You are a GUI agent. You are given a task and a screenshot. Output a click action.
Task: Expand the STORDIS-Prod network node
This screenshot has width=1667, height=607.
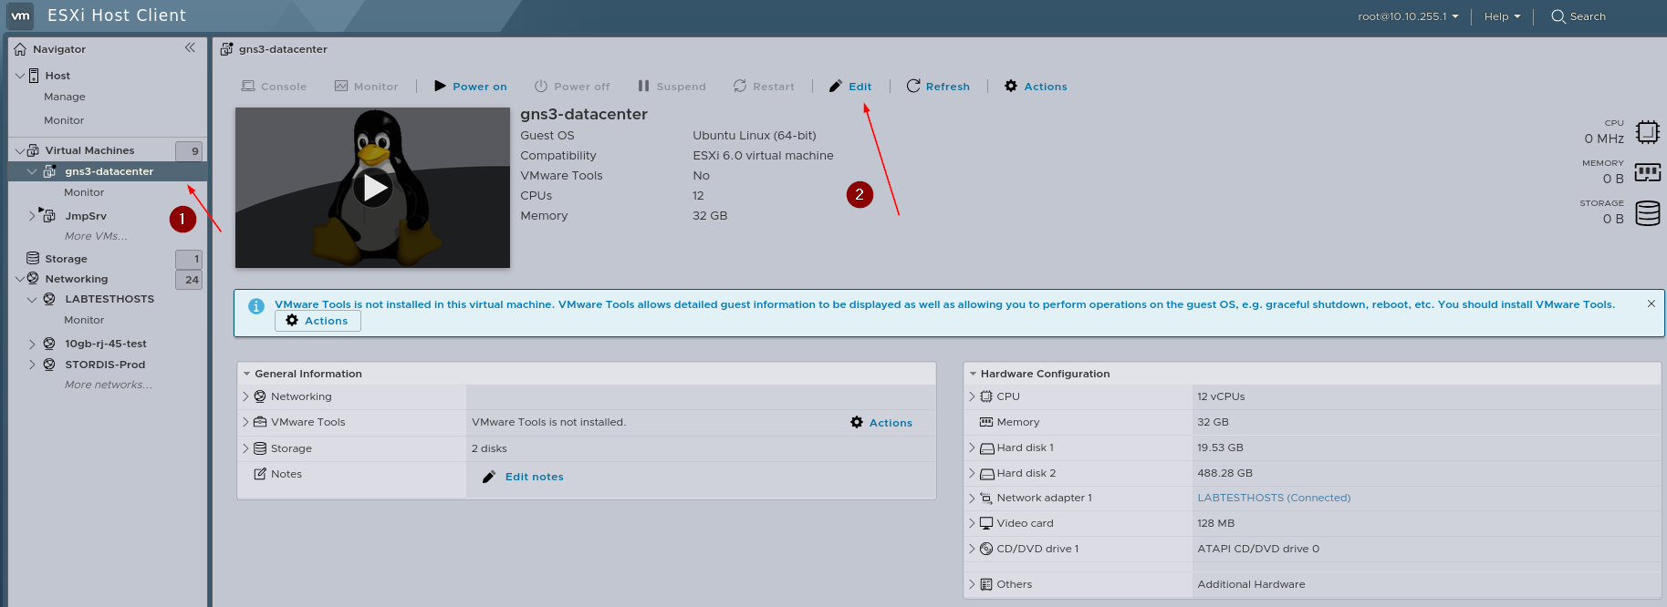coord(32,365)
